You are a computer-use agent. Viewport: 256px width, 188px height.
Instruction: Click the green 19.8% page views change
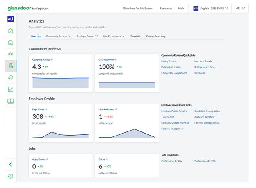50,116
